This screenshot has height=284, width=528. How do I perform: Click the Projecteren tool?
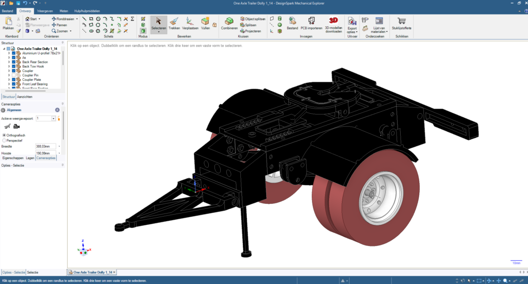(x=251, y=31)
